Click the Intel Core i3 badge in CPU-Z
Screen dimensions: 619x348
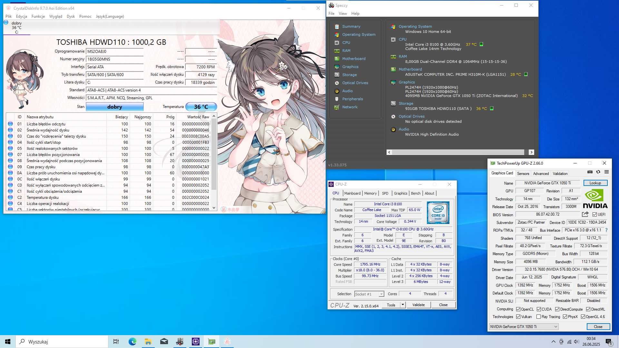(438, 213)
